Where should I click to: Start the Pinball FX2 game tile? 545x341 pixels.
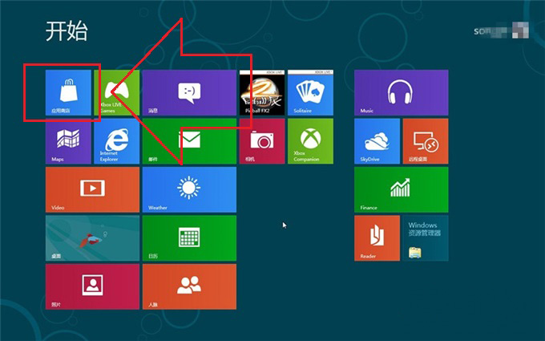point(262,92)
